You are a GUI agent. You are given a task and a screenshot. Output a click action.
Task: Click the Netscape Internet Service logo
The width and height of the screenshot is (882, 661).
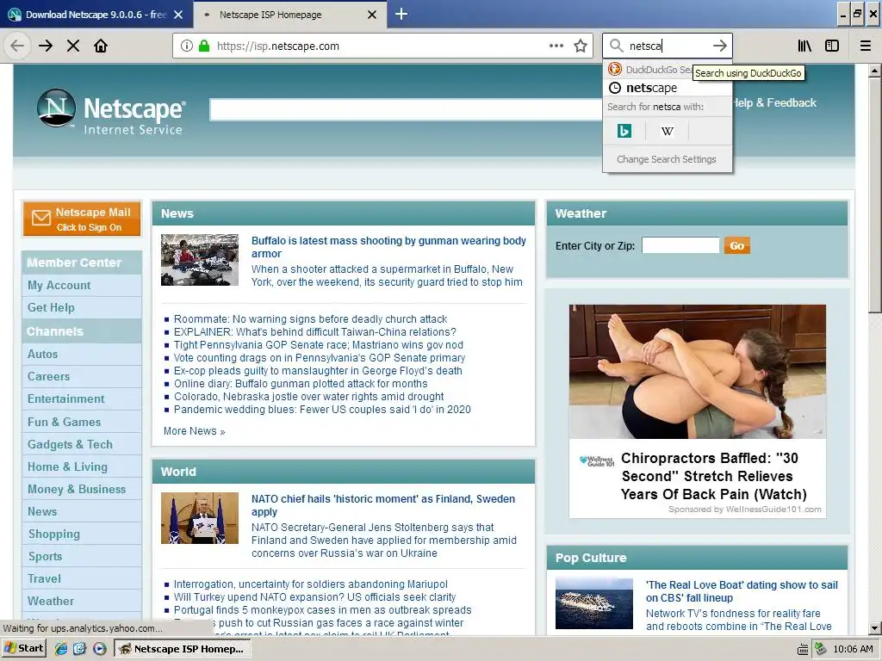pos(111,111)
